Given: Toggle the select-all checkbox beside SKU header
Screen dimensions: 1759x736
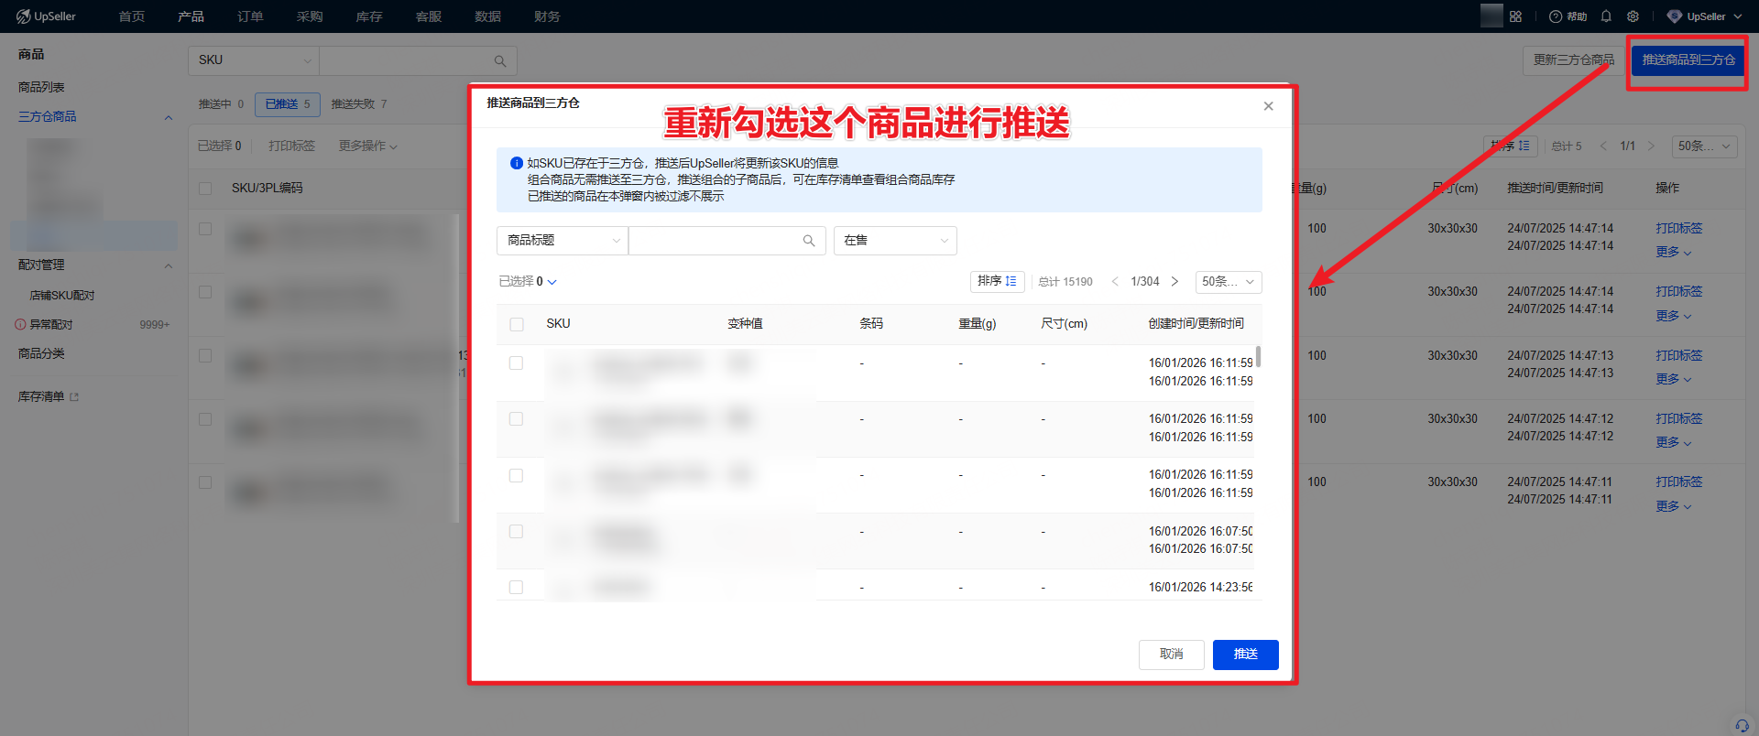Looking at the screenshot, I should (x=517, y=324).
